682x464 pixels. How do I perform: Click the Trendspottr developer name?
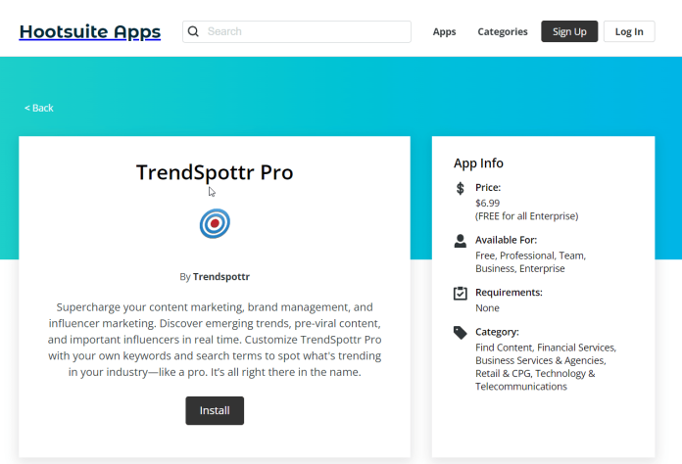tap(221, 277)
